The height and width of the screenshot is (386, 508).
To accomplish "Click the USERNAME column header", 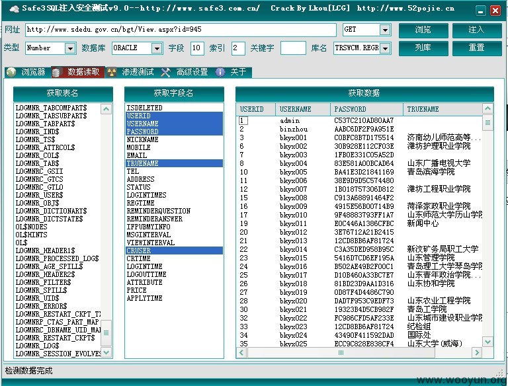I will pos(303,110).
